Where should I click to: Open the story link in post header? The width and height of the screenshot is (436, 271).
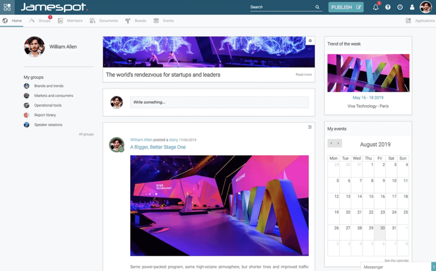coord(174,140)
